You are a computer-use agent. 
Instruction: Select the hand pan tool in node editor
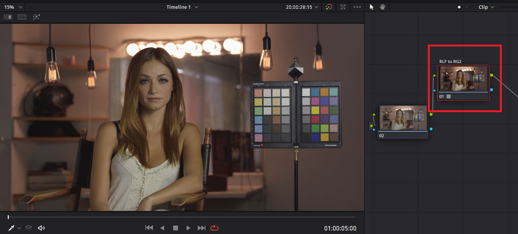(x=382, y=7)
